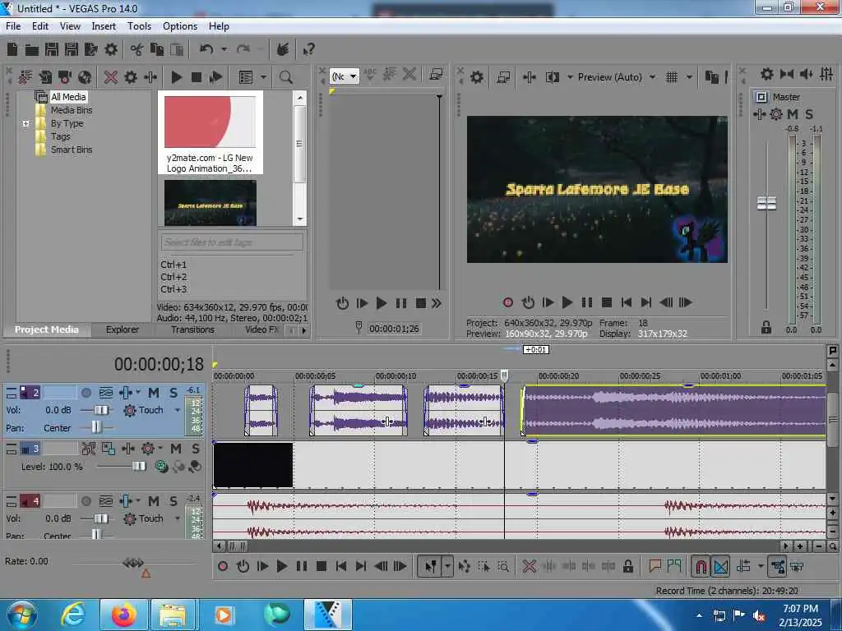Click the Split Screen View icon in preview
Screen dimensions: 842x631
552,77
